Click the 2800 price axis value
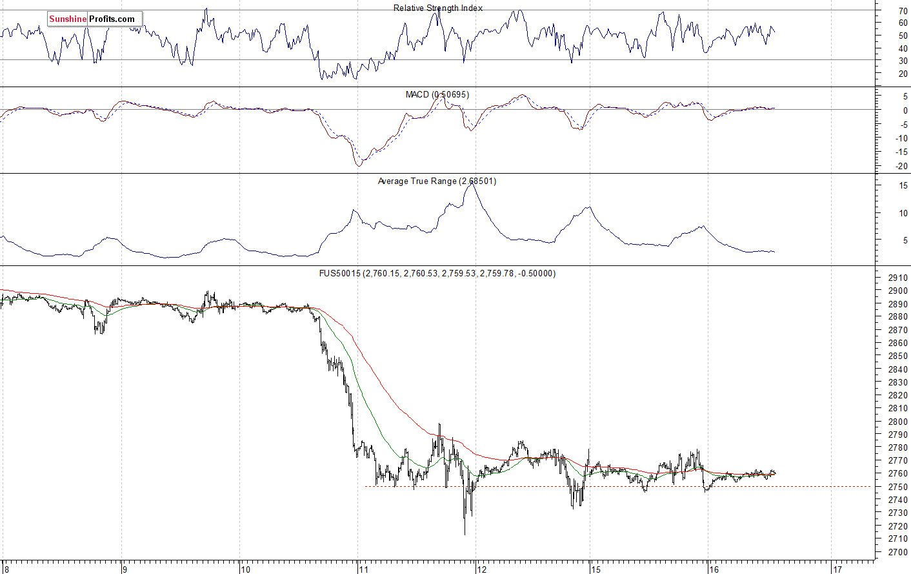 [898, 422]
